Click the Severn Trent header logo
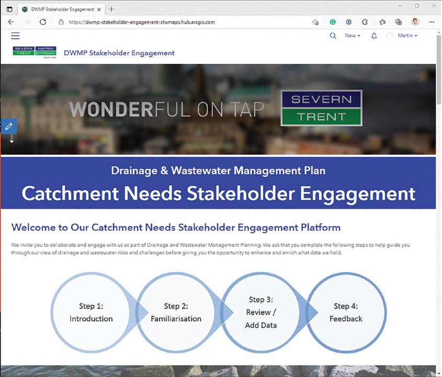 35,52
